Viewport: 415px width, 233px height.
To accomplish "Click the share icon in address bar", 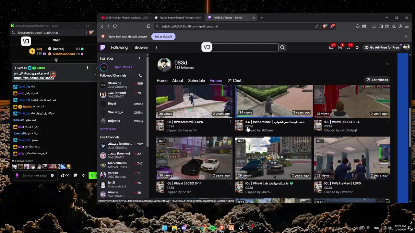I will point(316,26).
